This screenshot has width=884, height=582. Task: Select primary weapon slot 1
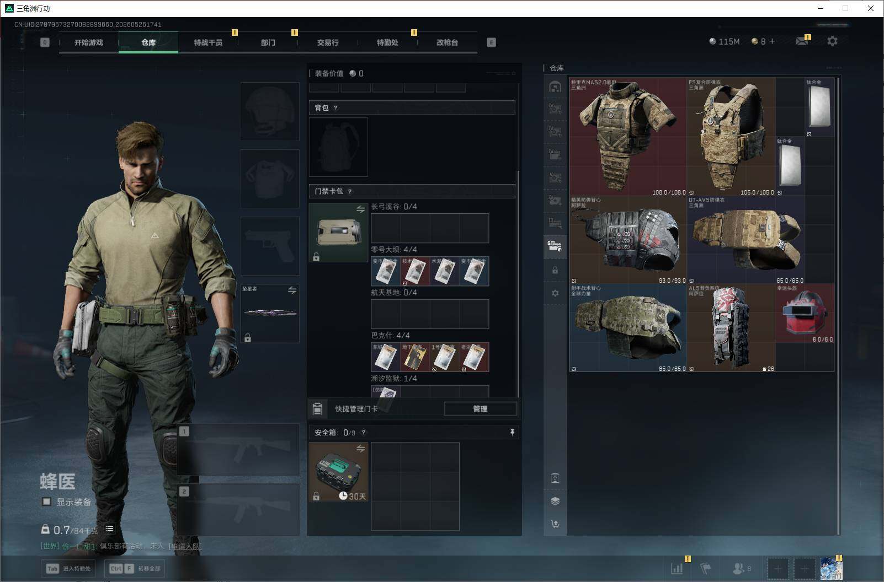[x=238, y=450]
